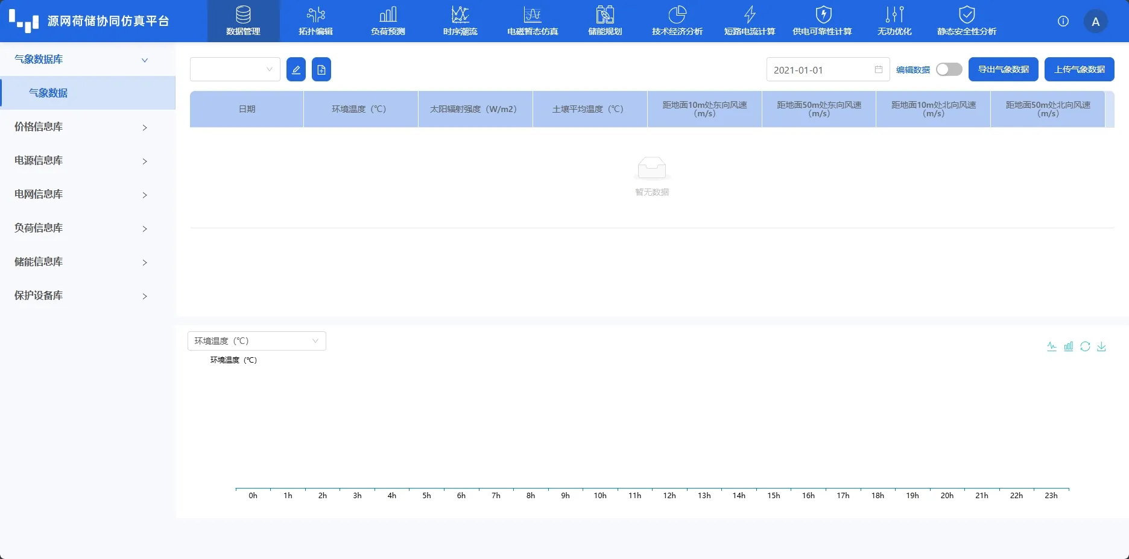
Task: Download the chart image
Action: pyautogui.click(x=1101, y=346)
